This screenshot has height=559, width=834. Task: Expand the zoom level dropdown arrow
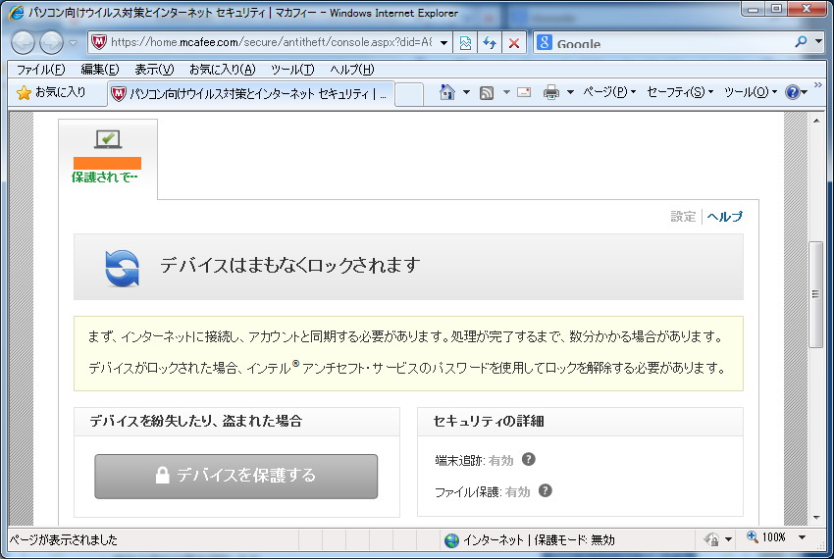(x=802, y=537)
